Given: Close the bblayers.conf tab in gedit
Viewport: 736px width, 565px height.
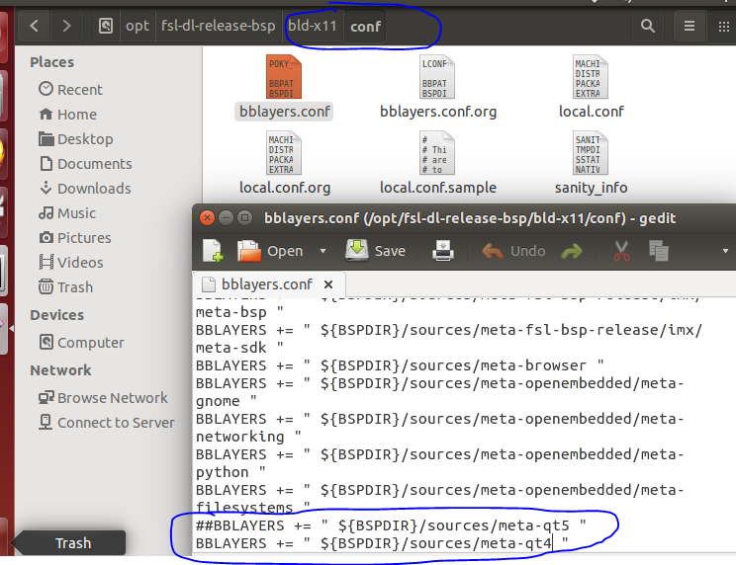Looking at the screenshot, I should 328,284.
